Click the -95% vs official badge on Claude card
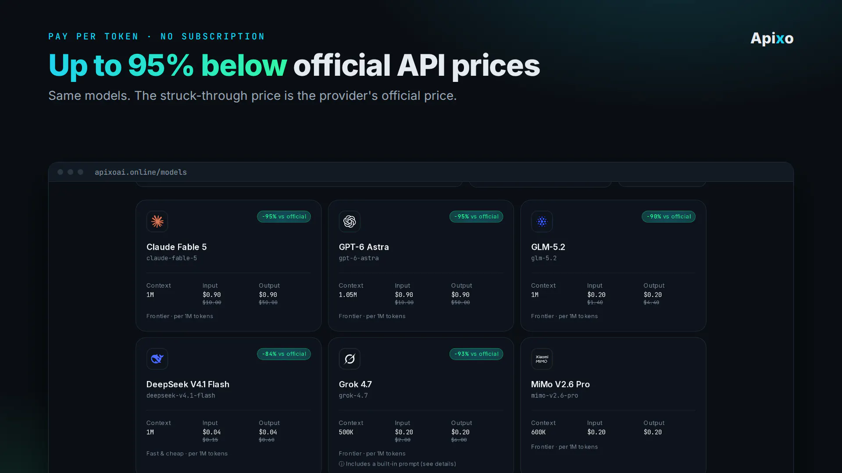842x473 pixels. tap(284, 217)
